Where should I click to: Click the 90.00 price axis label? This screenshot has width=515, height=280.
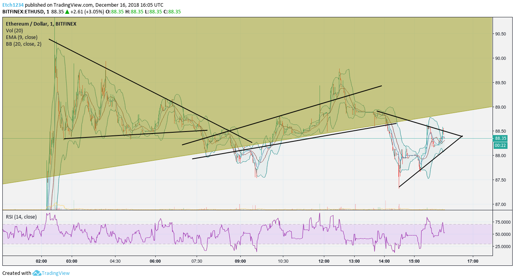click(x=500, y=58)
